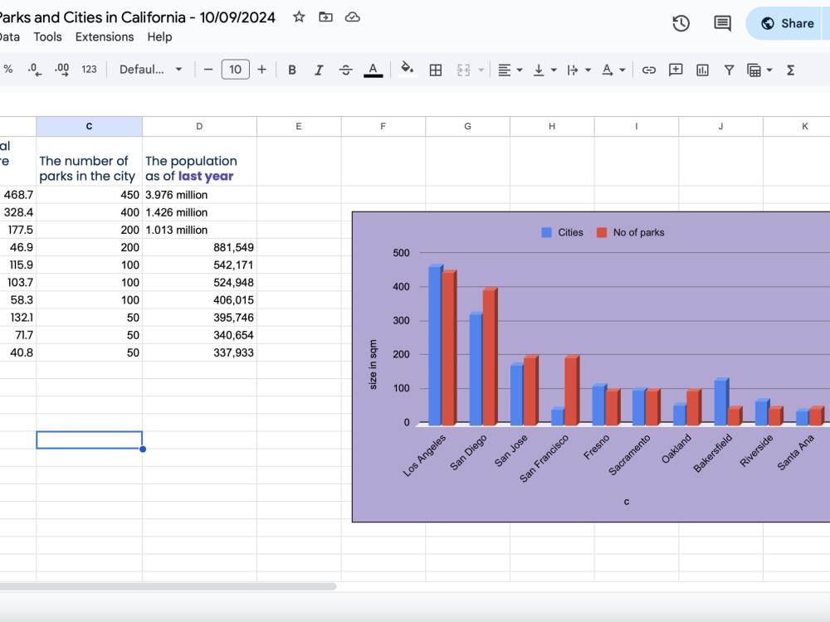Move document using the folder icon

click(325, 17)
